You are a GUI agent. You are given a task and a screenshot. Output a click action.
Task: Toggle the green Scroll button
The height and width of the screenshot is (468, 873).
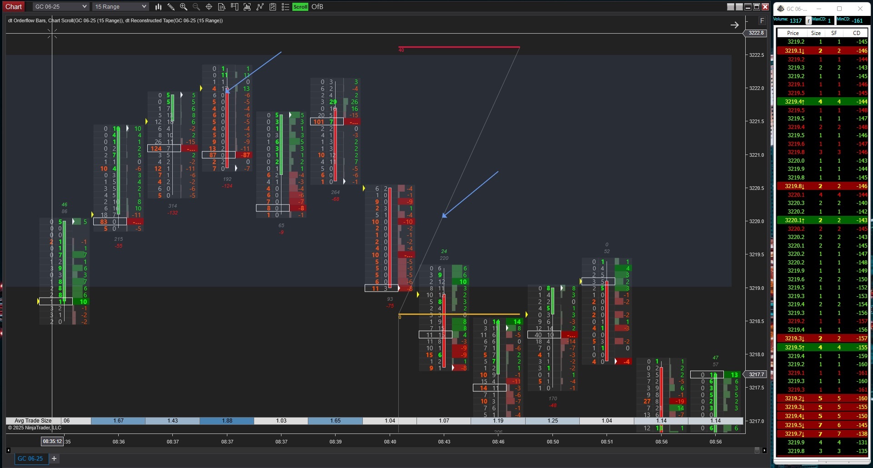300,7
